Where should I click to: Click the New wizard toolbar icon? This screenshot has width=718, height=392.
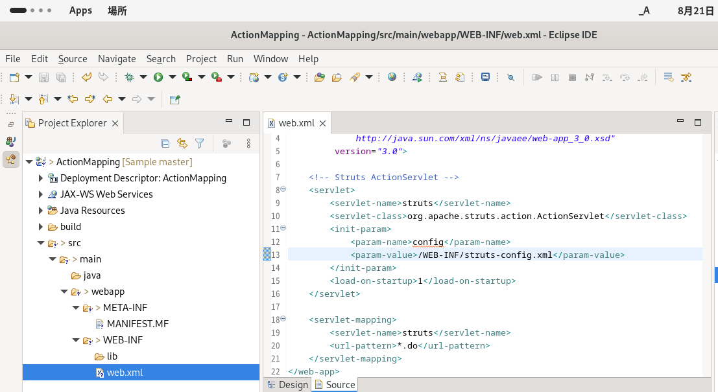pos(14,77)
